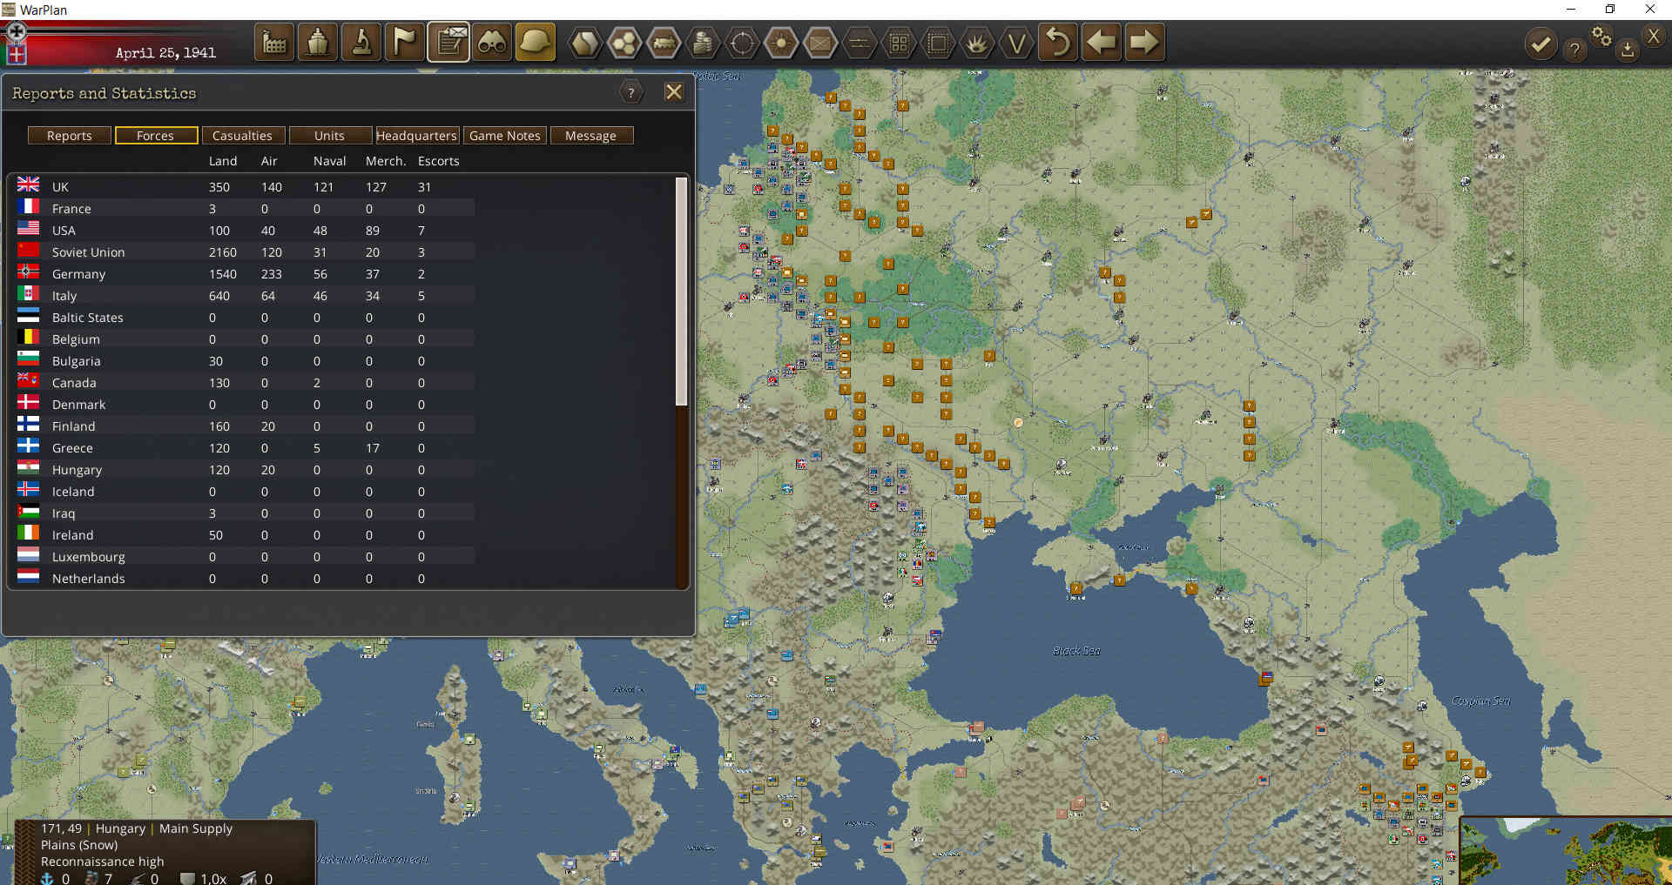Toggle the train rail overlay icon

tap(664, 43)
